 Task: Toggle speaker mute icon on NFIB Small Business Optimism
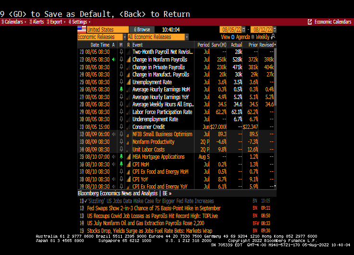[x=114, y=134]
